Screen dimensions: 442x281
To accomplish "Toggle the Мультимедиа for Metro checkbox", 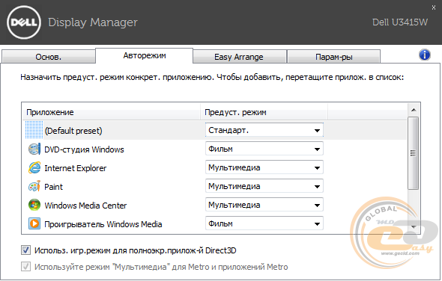I will (x=25, y=266).
